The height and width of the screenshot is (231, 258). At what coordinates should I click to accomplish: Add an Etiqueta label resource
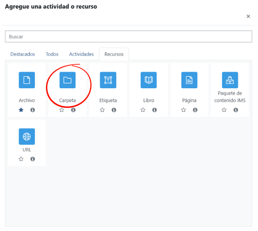pos(108,80)
